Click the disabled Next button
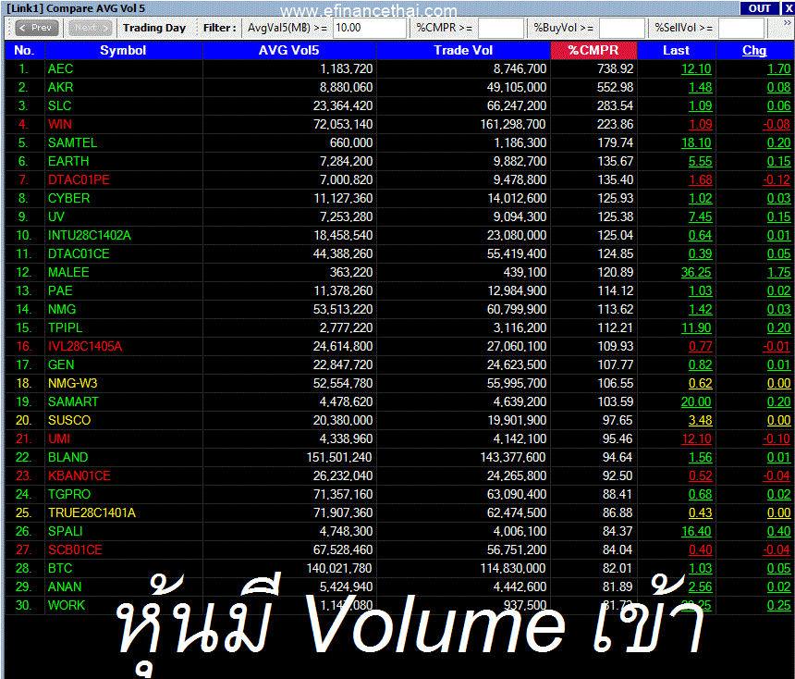 tap(91, 28)
